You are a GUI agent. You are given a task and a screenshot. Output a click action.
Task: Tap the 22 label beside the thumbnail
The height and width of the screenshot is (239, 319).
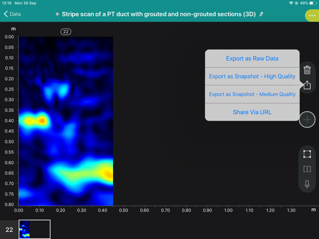click(9, 230)
